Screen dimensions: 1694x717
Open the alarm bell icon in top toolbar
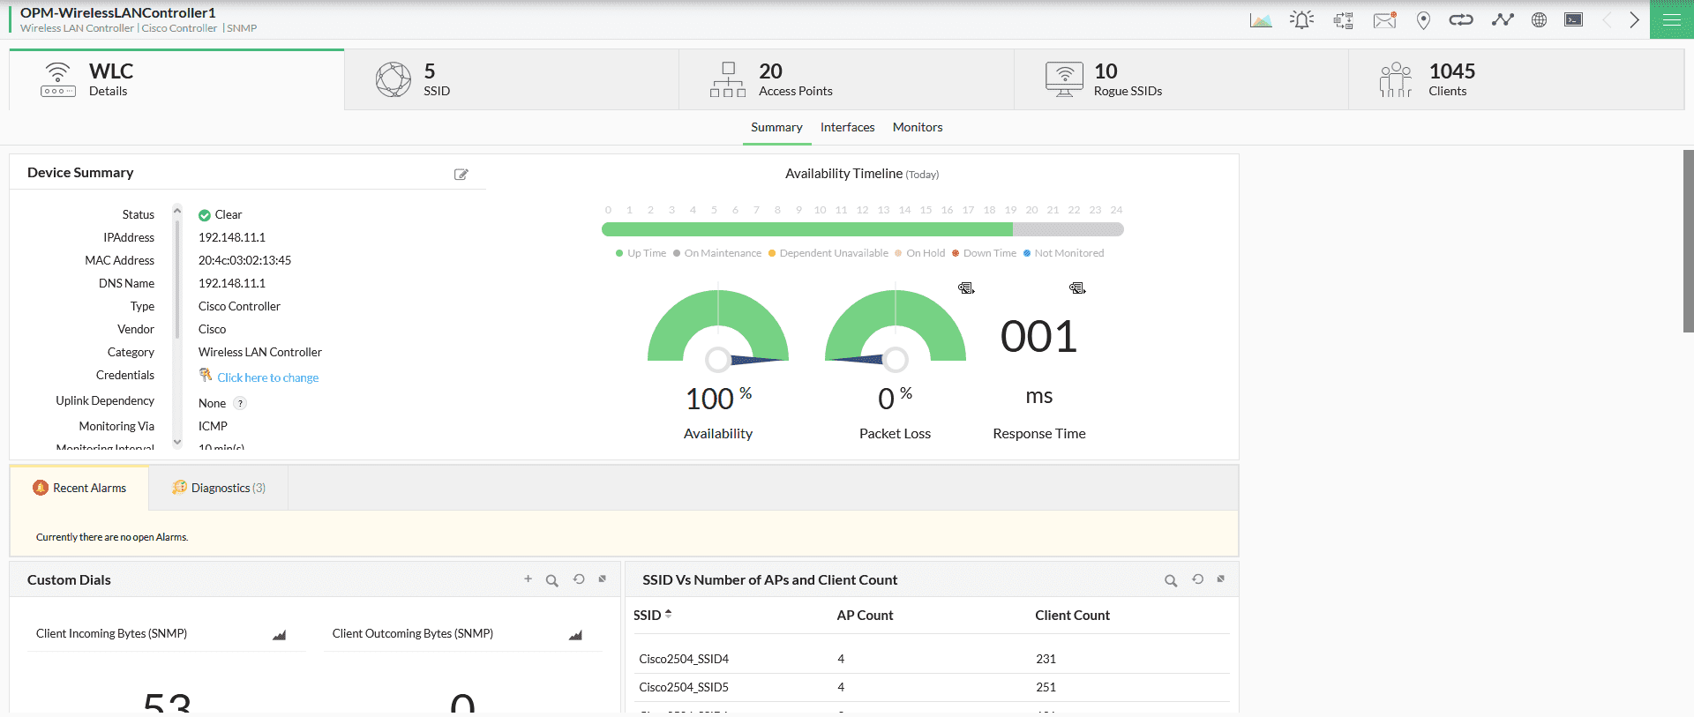[1301, 20]
